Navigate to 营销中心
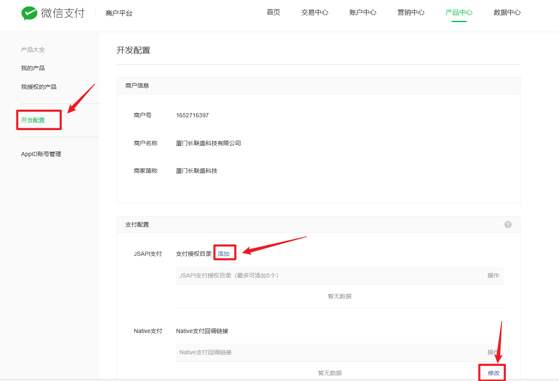 [411, 13]
